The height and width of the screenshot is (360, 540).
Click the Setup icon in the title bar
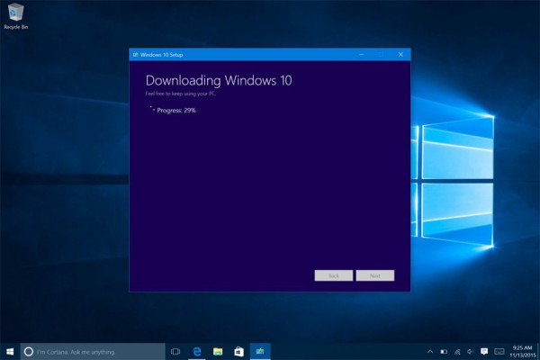coord(135,54)
